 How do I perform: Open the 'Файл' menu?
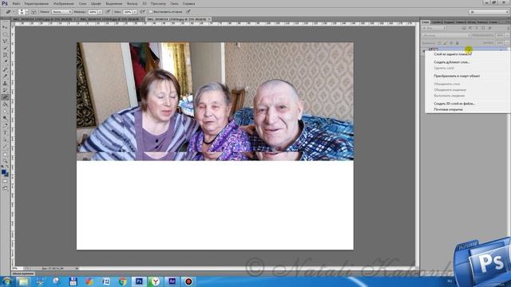click(16, 3)
